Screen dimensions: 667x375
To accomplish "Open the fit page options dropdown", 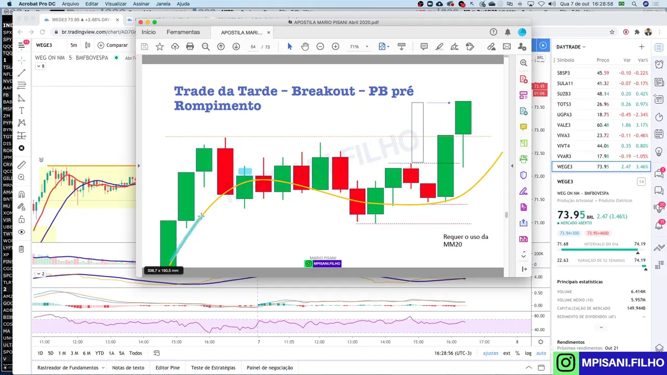I will 383,47.
